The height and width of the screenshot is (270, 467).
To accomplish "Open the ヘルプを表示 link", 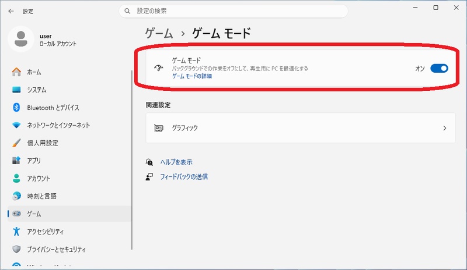I will tap(176, 162).
